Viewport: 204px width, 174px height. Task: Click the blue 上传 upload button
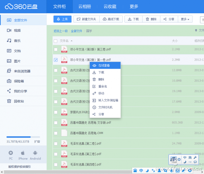coord(63,19)
